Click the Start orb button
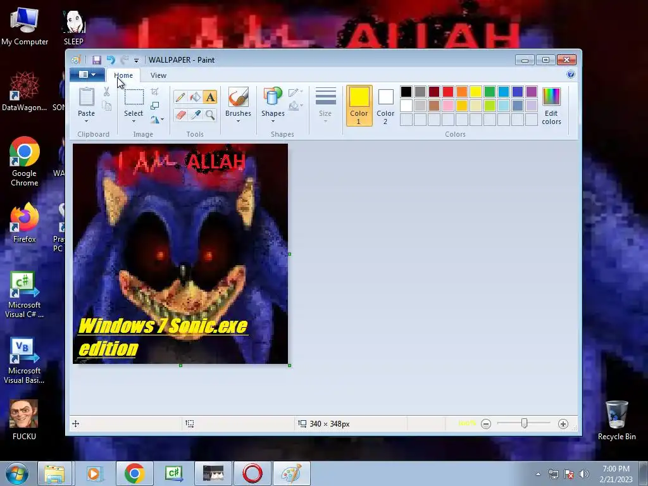 [17, 473]
